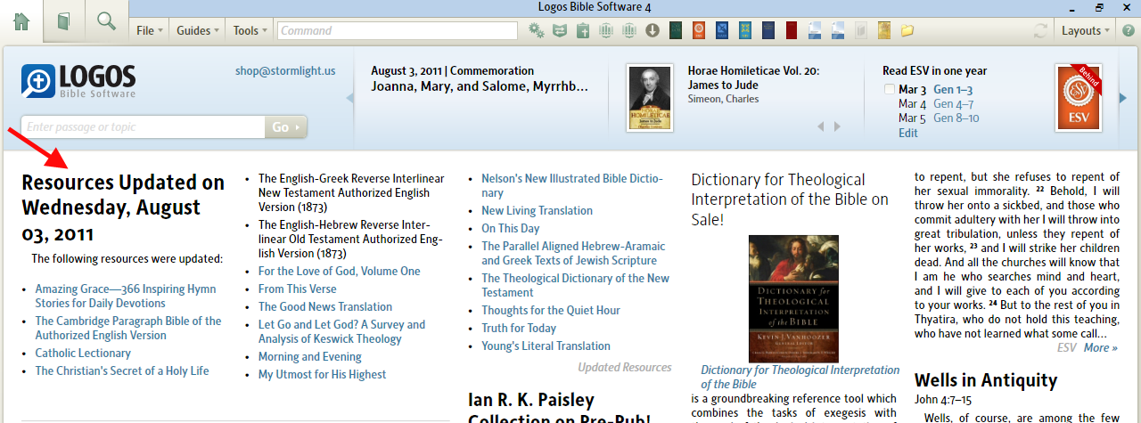Focus the Command input box
Image resolution: width=1141 pixels, height=423 pixels.
click(x=397, y=30)
